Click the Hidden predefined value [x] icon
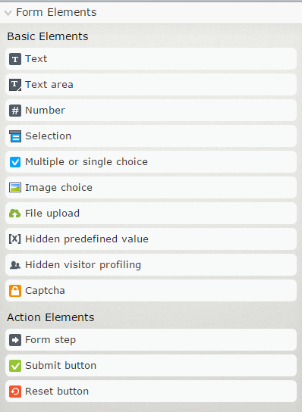The width and height of the screenshot is (302, 412). (14, 239)
